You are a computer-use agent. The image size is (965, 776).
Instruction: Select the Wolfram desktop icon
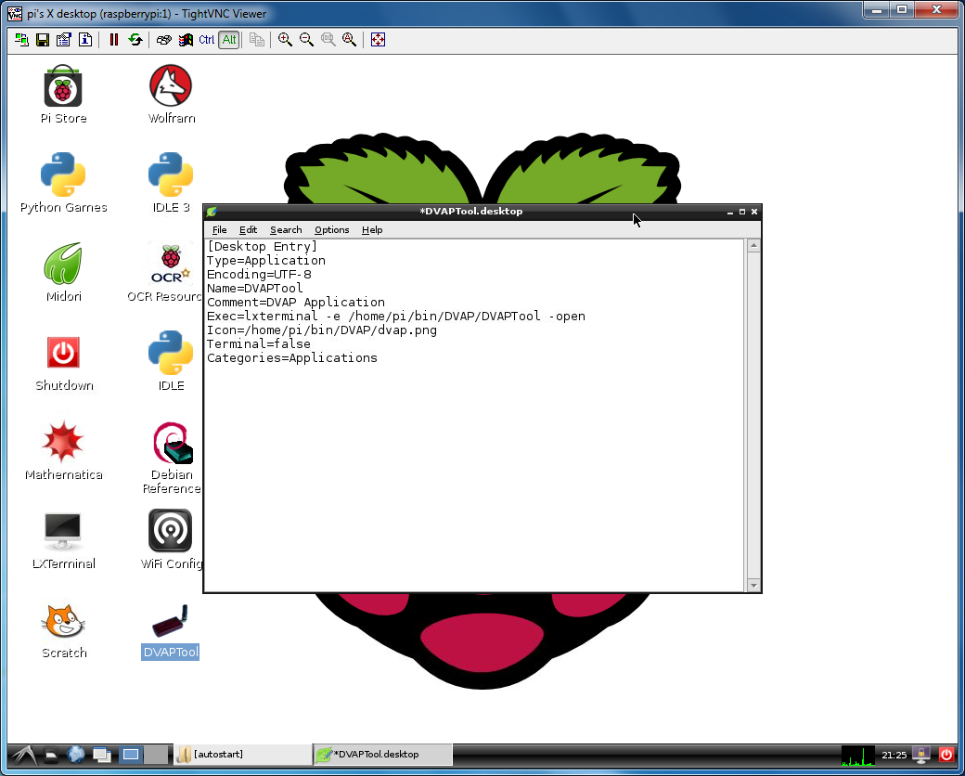pyautogui.click(x=171, y=95)
